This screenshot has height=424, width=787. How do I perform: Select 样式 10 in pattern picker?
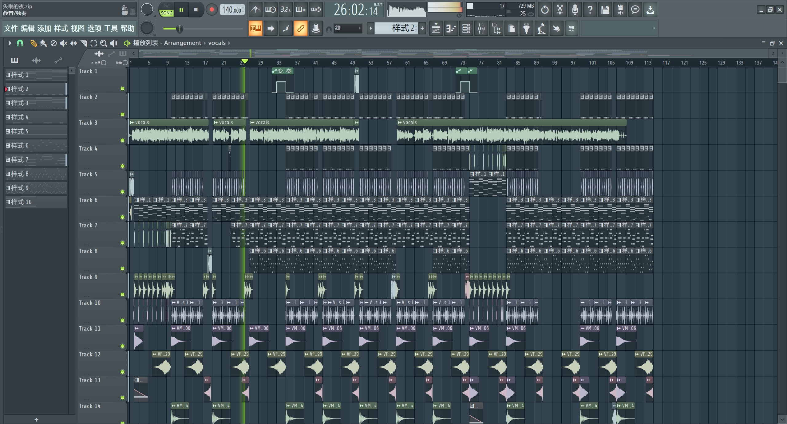click(36, 202)
